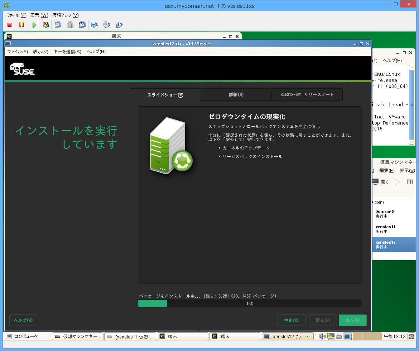419x351 pixels.
Task: Click the pause icon in virtual machine manager
Action: coord(410,182)
